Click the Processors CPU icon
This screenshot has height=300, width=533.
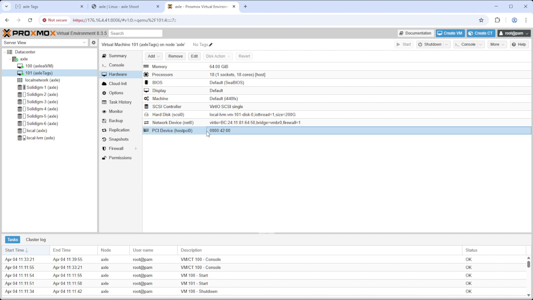[x=146, y=75]
